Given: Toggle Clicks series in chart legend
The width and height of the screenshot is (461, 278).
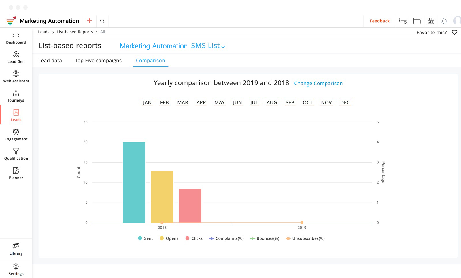Looking at the screenshot, I should (x=194, y=238).
